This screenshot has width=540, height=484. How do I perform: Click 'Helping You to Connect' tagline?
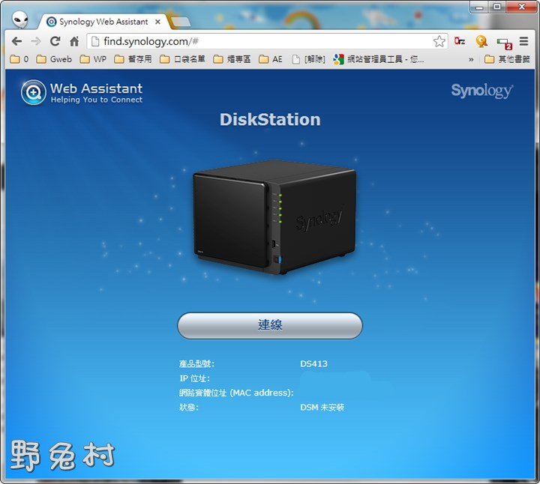97,100
